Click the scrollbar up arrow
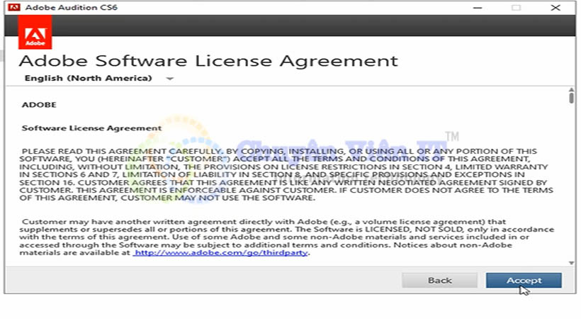Screen dimensions: 581x319 coord(571,89)
